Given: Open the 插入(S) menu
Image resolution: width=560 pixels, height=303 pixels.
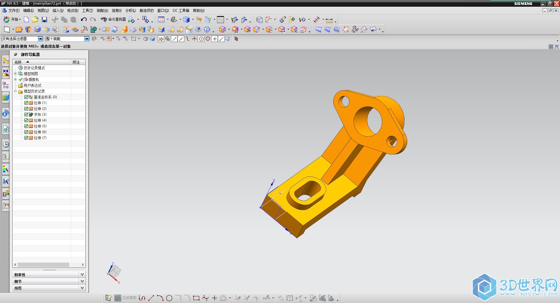Looking at the screenshot, I should point(58,10).
